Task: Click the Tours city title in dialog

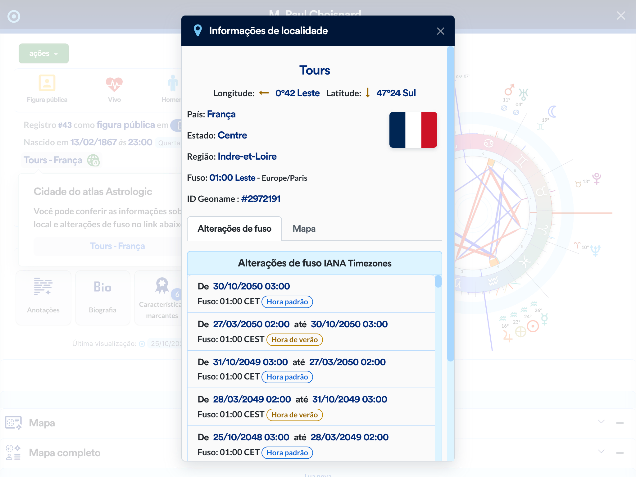Action: (315, 70)
